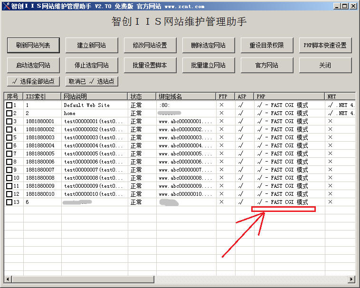Image resolution: width=360 pixels, height=288 pixels.
Task: Click scrollbar left arrow
Action: [x=8, y=279]
